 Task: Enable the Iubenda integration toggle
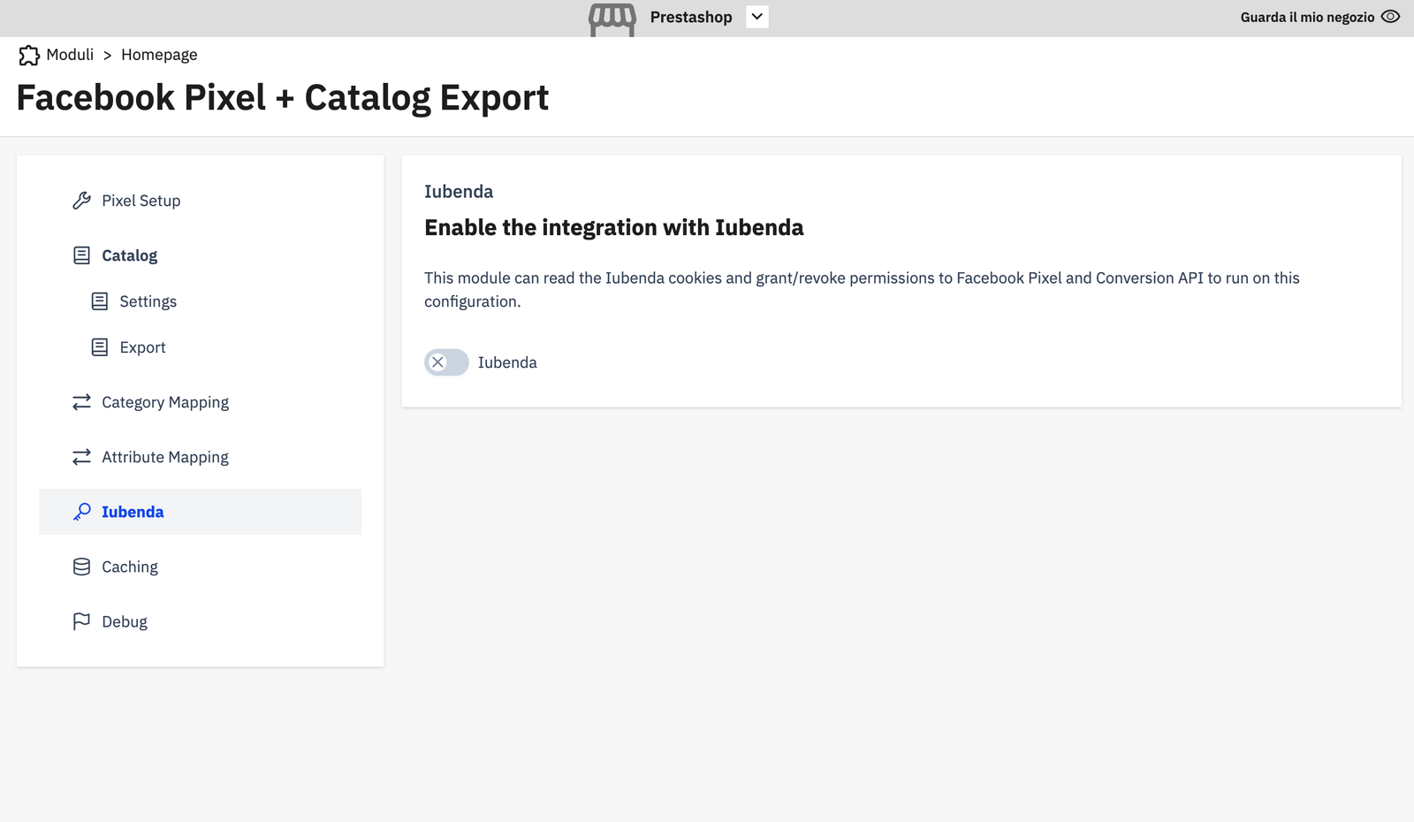pyautogui.click(x=446, y=362)
